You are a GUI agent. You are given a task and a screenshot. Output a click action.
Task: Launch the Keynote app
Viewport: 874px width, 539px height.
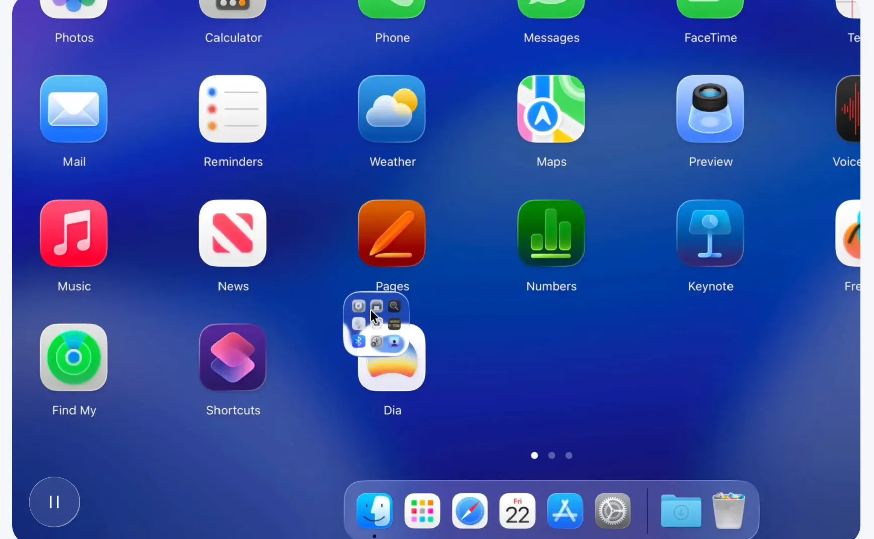pos(710,233)
